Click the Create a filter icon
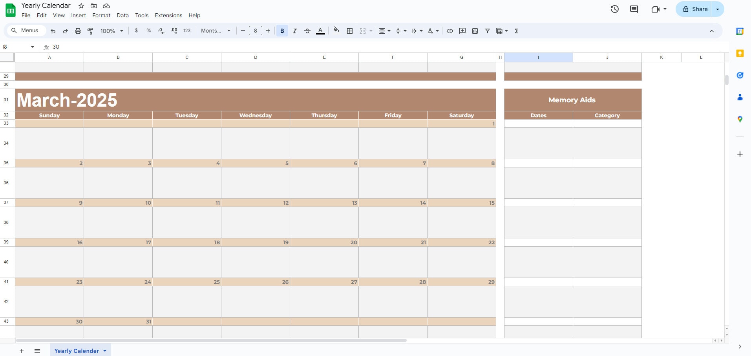Viewport: 751px width, 356px height. tap(488, 31)
